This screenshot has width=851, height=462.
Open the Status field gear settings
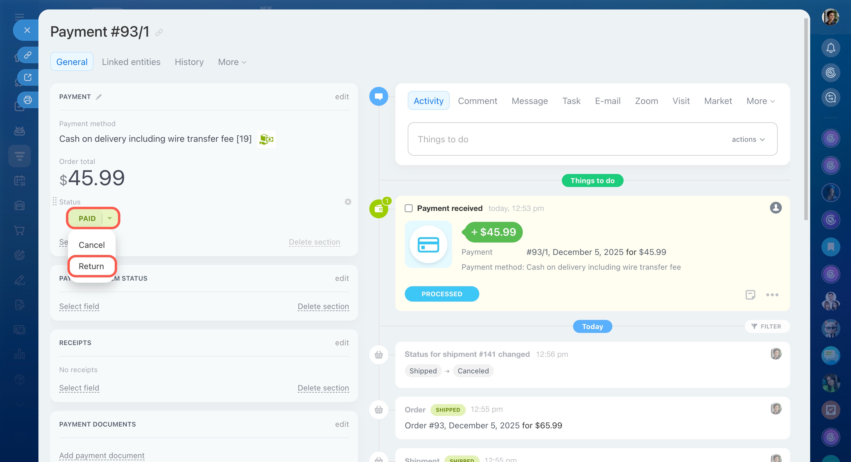[347, 202]
